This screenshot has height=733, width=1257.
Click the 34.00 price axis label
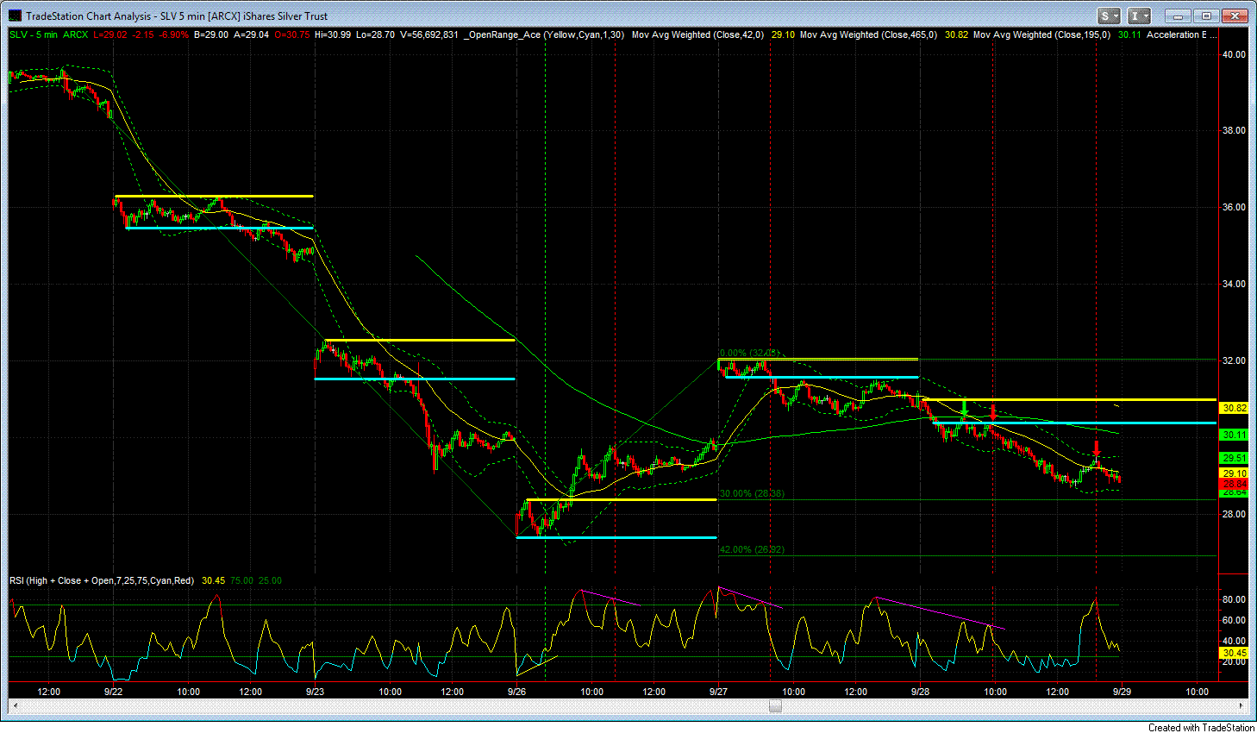point(1235,284)
